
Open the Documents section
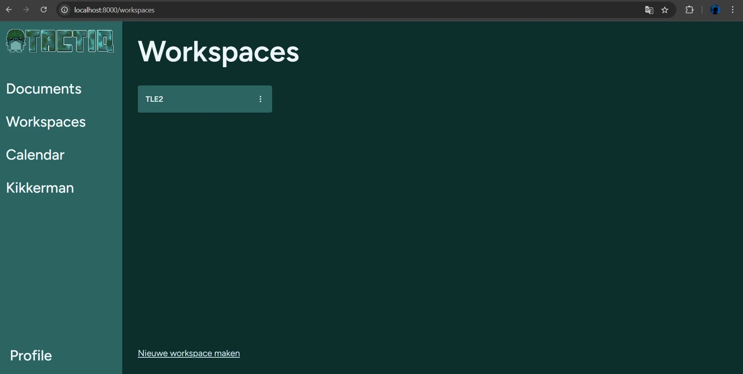43,89
